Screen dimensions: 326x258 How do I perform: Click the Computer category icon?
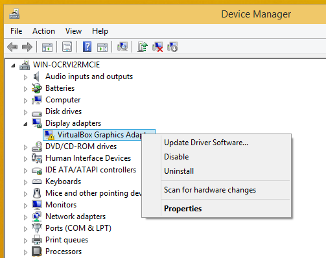[x=37, y=100]
